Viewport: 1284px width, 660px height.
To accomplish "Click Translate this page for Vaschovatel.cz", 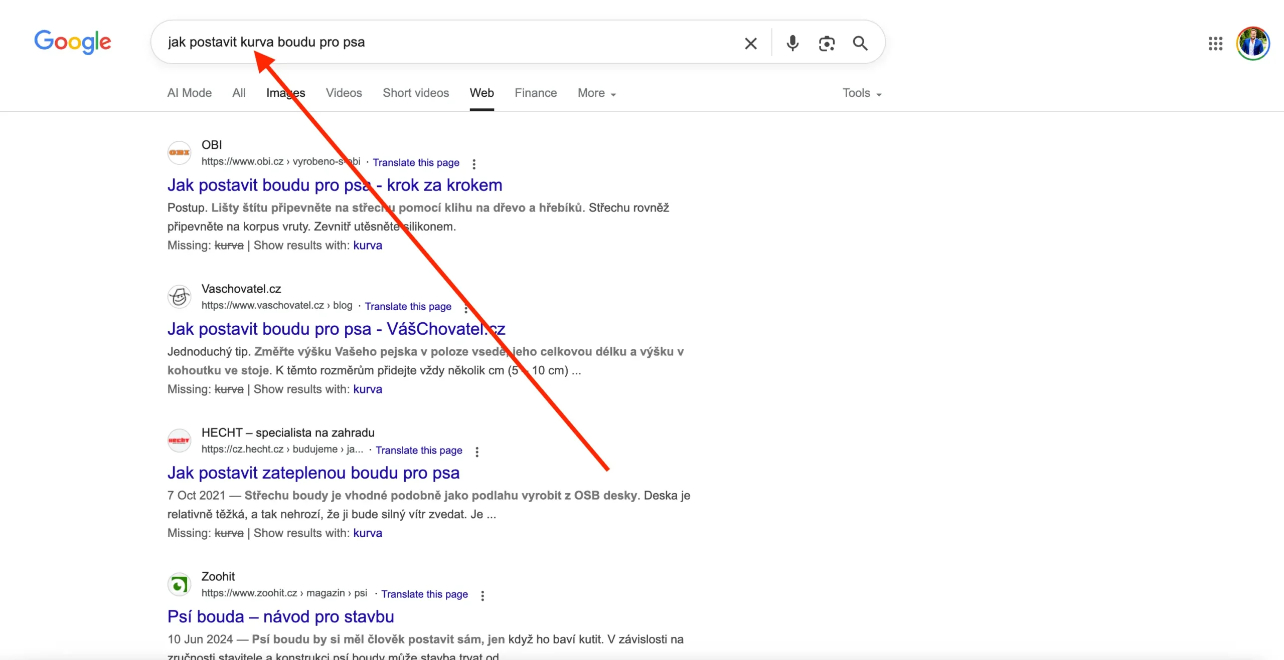I will coord(408,306).
